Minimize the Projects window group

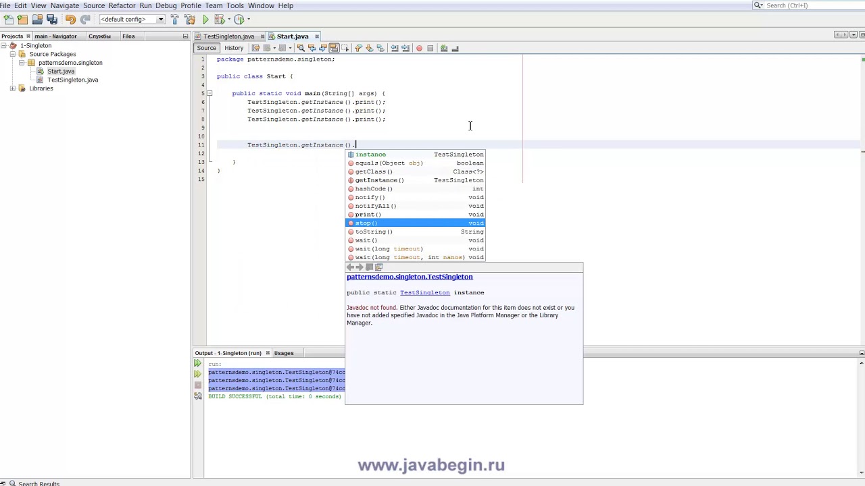(x=185, y=36)
